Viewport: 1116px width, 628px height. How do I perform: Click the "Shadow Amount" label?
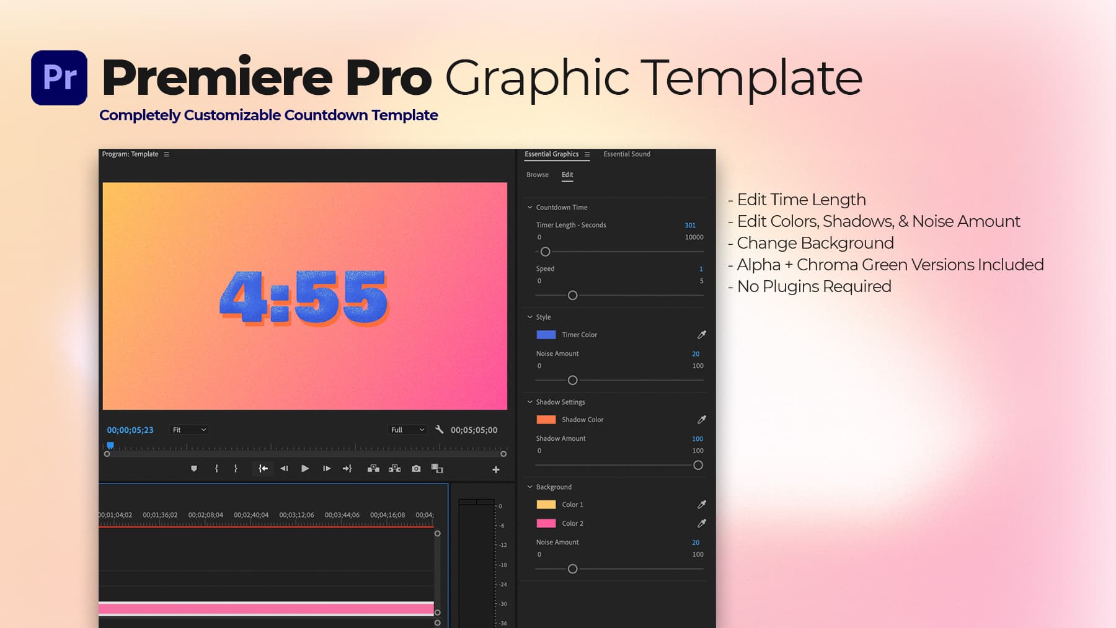point(560,438)
